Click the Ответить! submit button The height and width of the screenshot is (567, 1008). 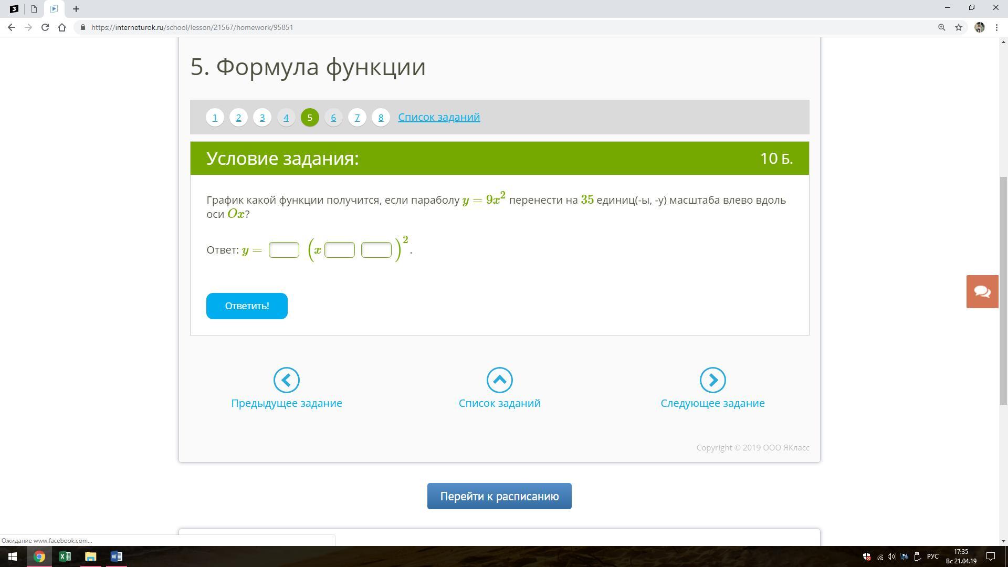(247, 306)
